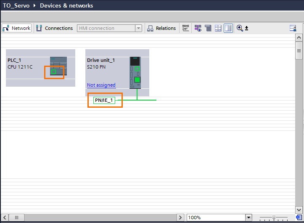This screenshot has width=304, height=223.
Task: Click the Not assigned link
Action: click(101, 85)
